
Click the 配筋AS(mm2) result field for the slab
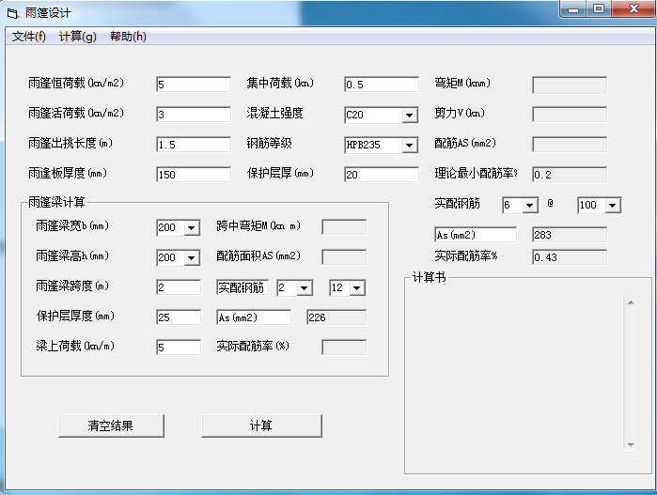tap(570, 145)
